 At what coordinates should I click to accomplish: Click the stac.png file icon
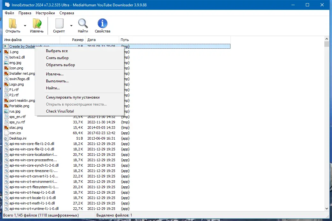coord(6,128)
